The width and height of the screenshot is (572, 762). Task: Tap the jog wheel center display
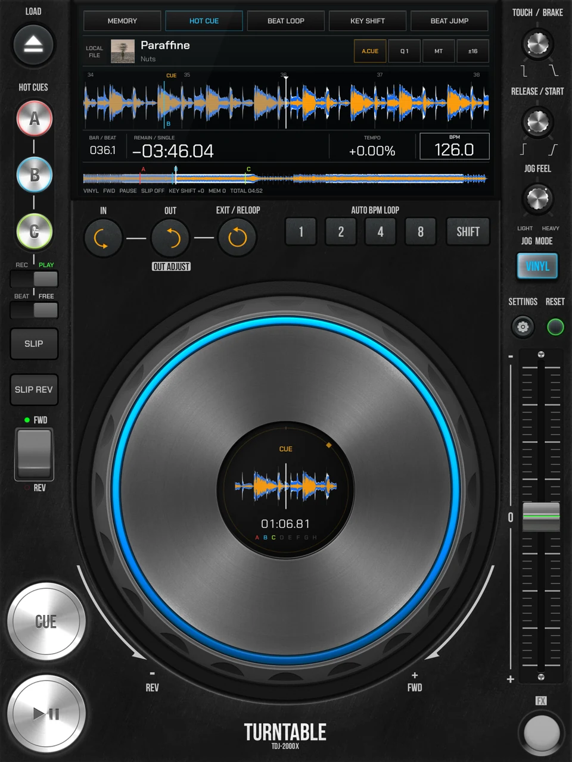pyautogui.click(x=286, y=491)
